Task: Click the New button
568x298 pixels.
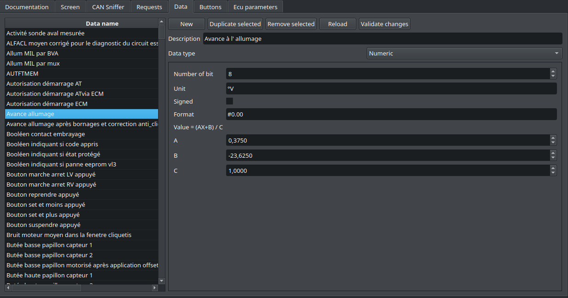Action: pos(186,24)
